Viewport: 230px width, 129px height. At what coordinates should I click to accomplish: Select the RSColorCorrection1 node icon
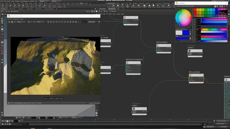click(x=128, y=63)
